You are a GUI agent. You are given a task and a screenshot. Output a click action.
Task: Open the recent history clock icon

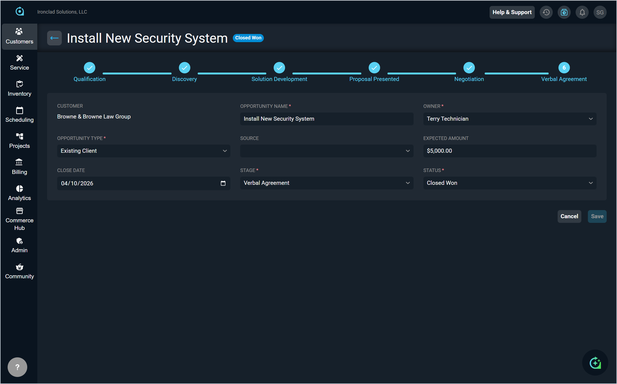546,12
